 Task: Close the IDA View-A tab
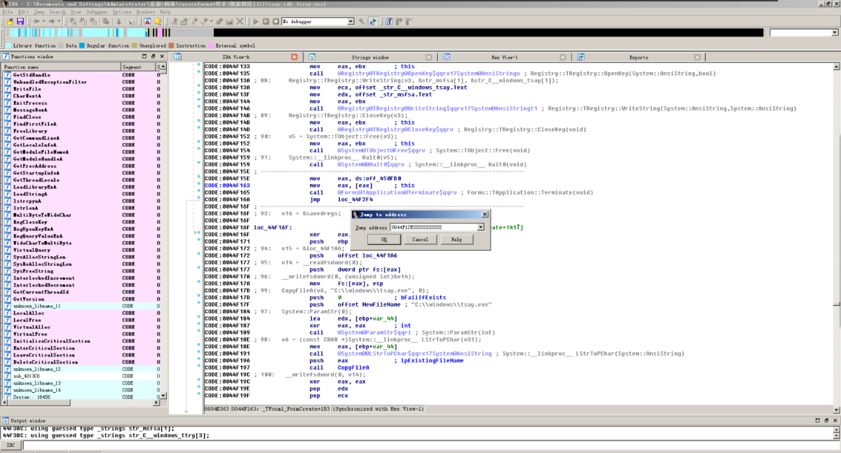[x=294, y=57]
